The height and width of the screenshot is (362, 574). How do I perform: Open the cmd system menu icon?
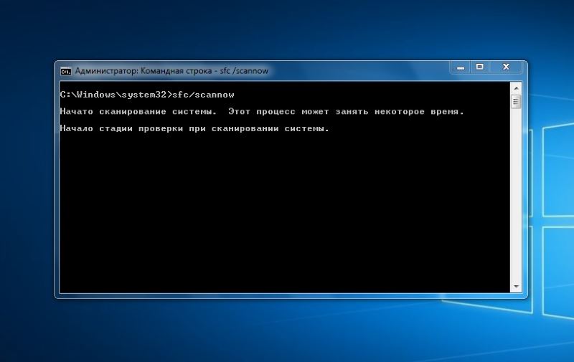click(x=65, y=71)
